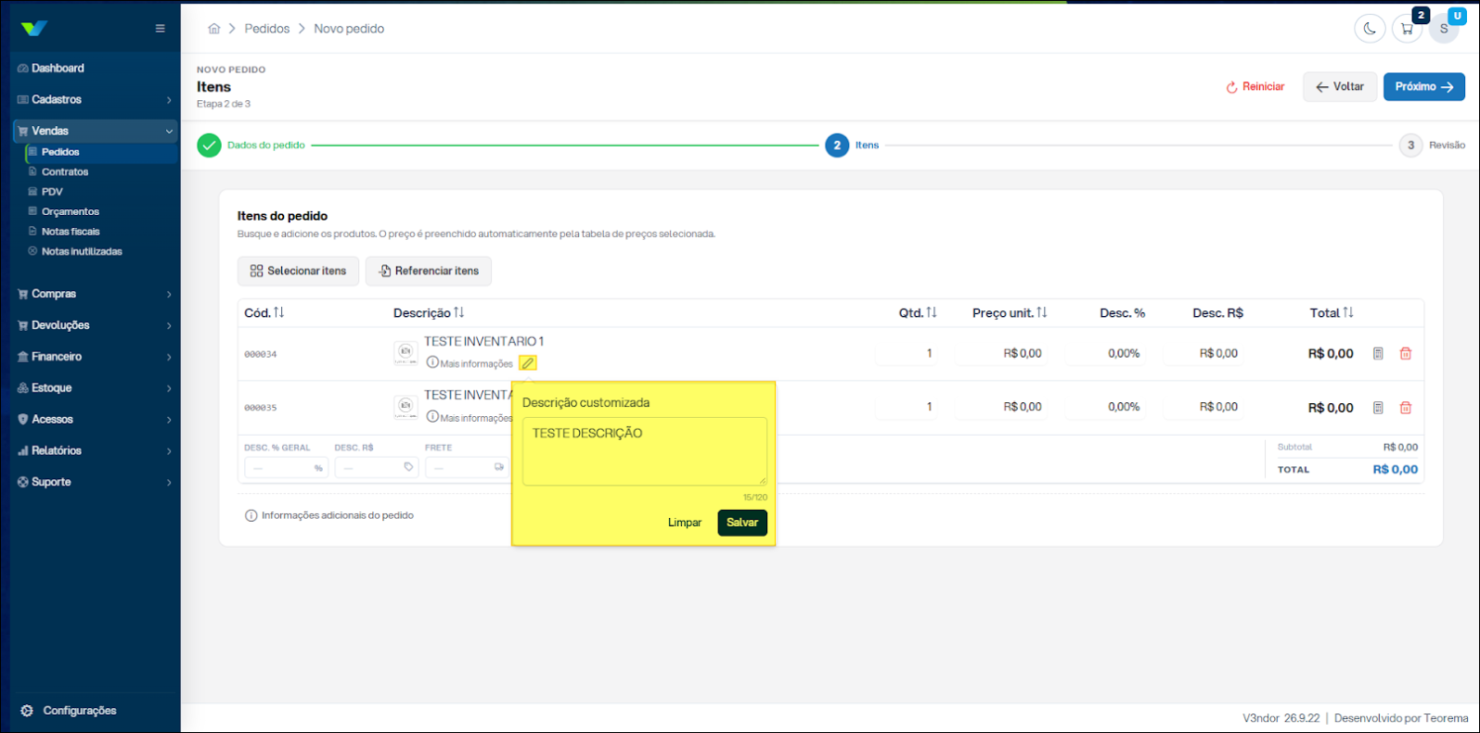Toggle dark mode with the moon icon
Viewport: 1480px width, 733px height.
click(x=1370, y=29)
